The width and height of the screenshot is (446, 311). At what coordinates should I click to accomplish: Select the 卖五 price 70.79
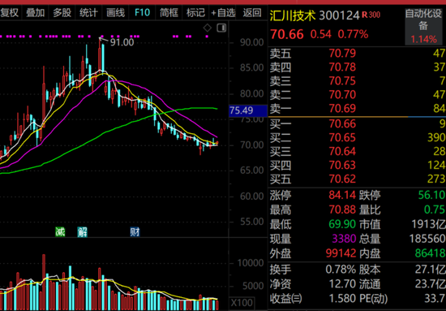[x=342, y=54]
